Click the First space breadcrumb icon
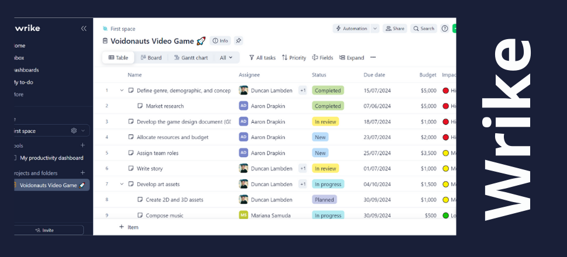Viewport: 567px width, 257px height. coord(105,29)
